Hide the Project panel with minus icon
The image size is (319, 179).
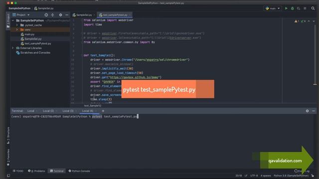click(67, 15)
